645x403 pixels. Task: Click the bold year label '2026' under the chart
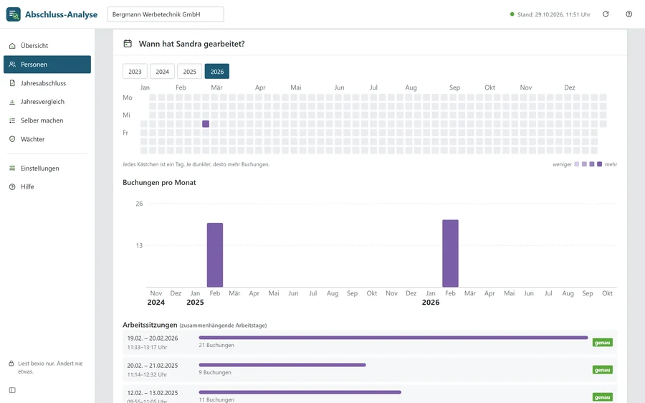431,302
